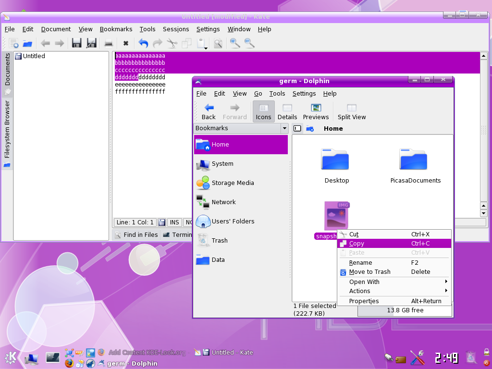492x369 pixels.
Task: Switch Dolphin to Icons view
Action: 263,111
